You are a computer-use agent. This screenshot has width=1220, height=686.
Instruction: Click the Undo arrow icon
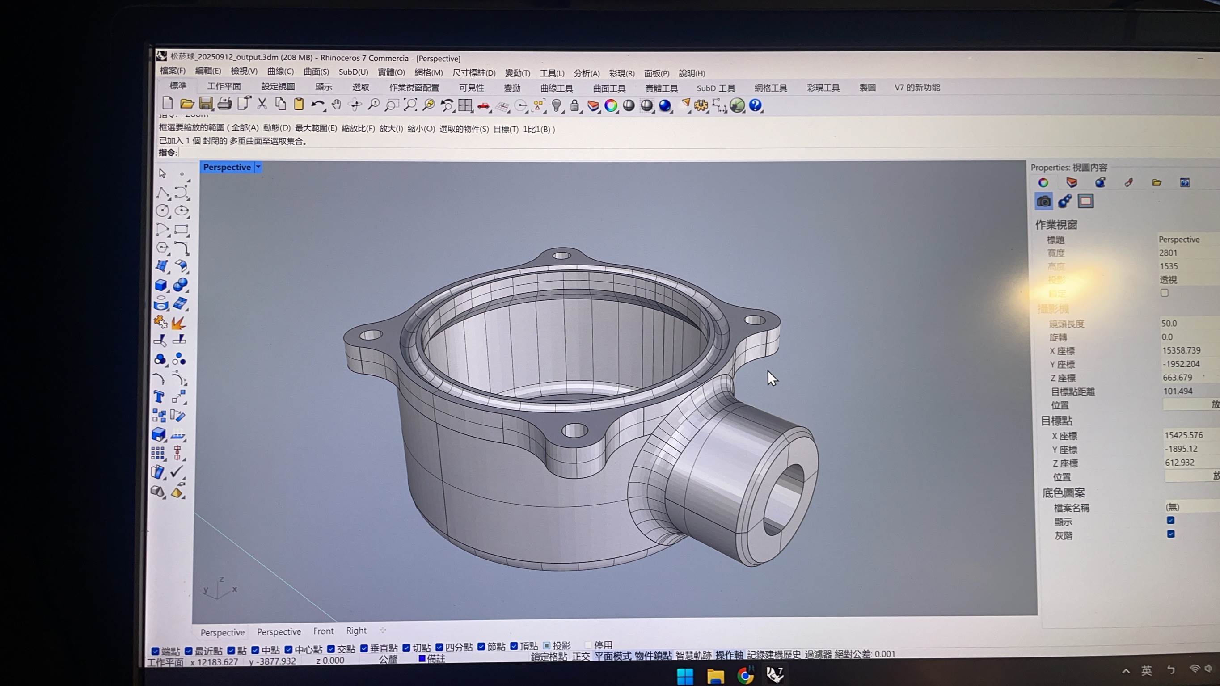coord(317,105)
